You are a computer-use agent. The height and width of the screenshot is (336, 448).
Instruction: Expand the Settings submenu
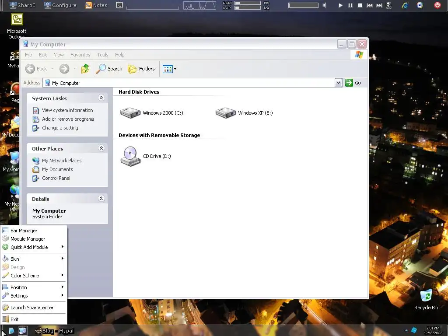(34, 296)
